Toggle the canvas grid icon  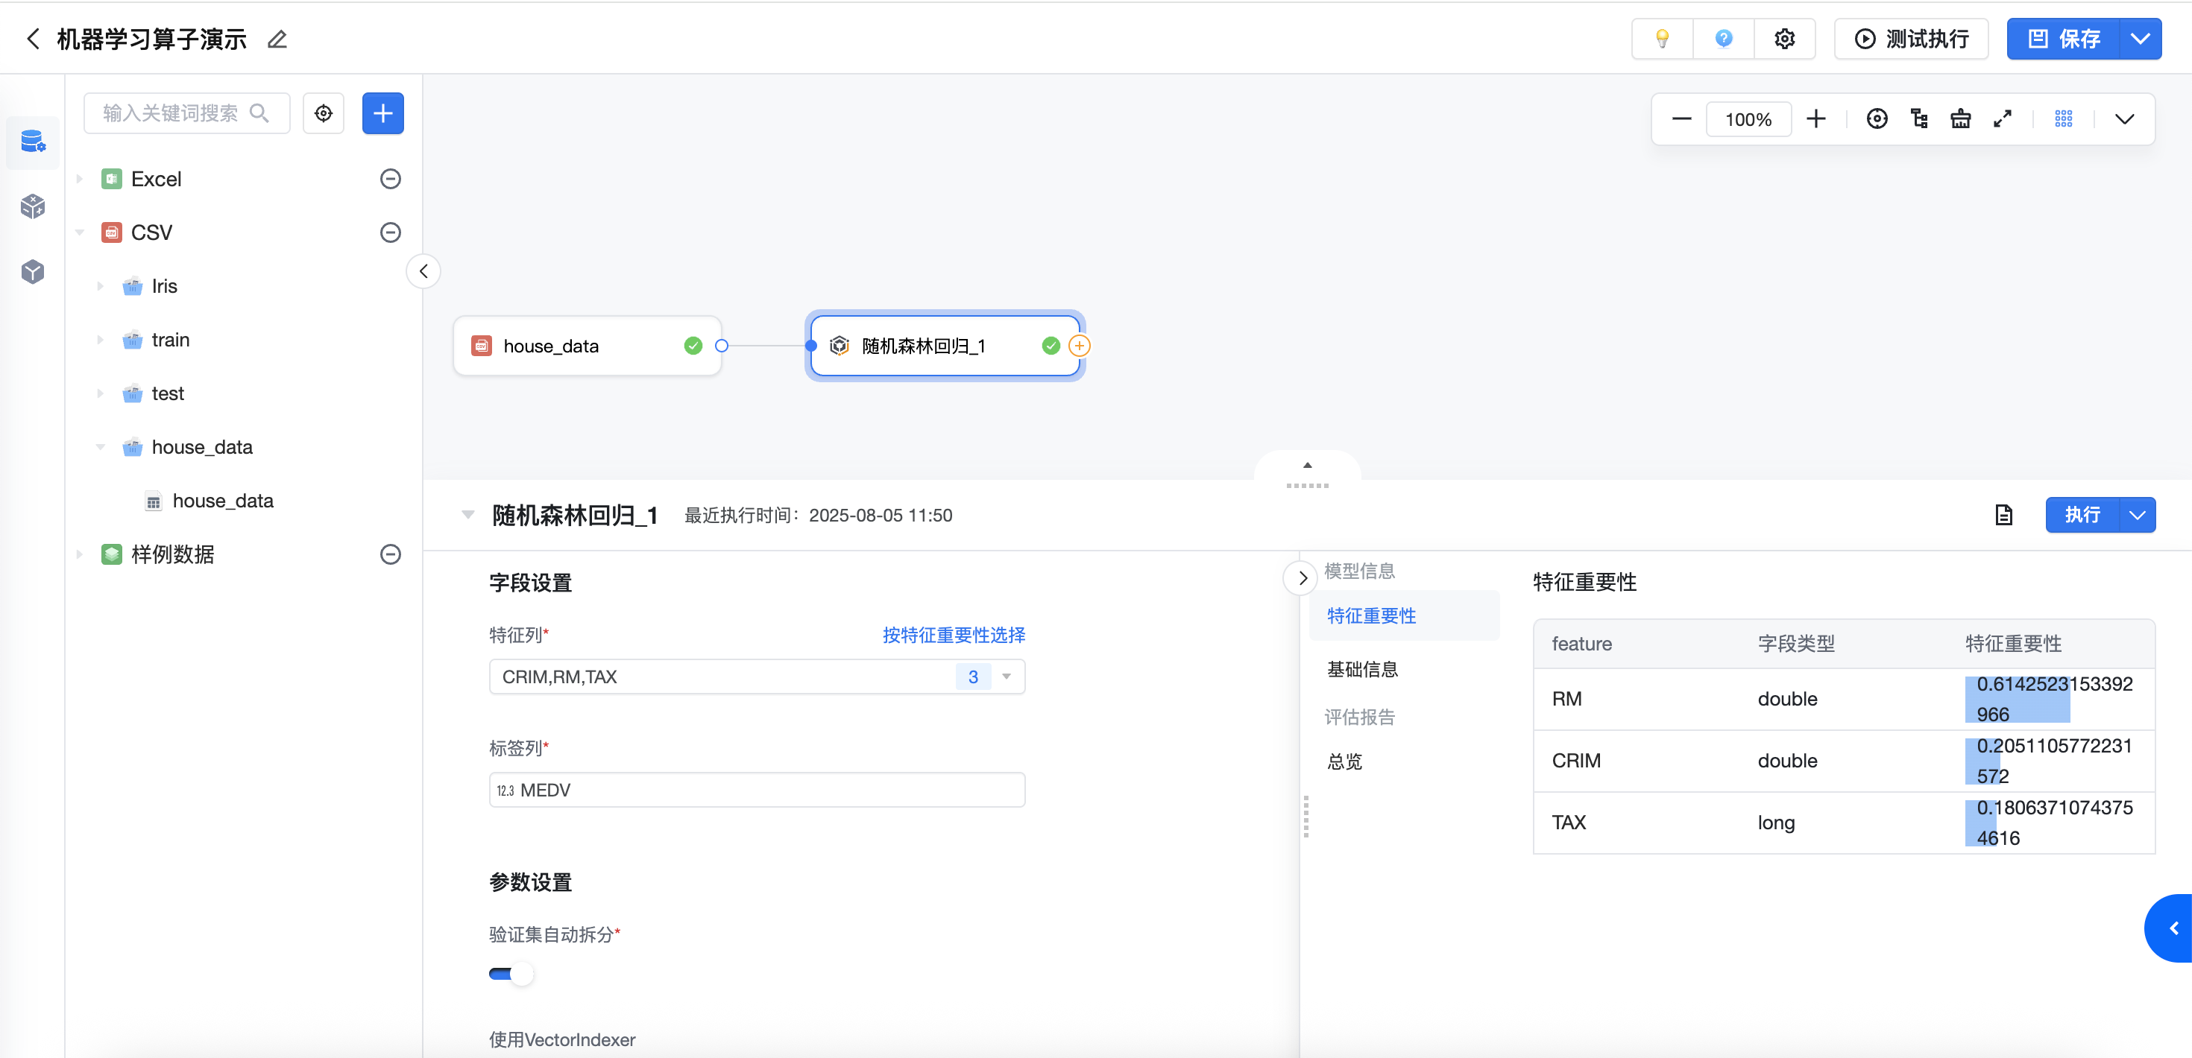pos(2064,119)
